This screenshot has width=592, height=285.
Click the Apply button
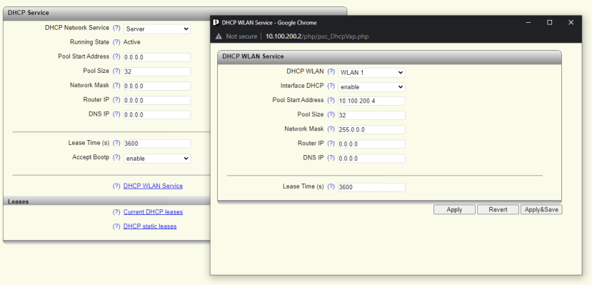click(x=454, y=209)
